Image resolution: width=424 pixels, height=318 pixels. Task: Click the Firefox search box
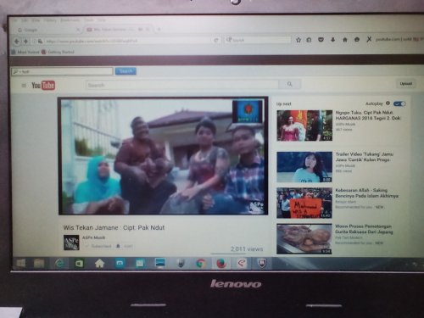[x=258, y=40]
